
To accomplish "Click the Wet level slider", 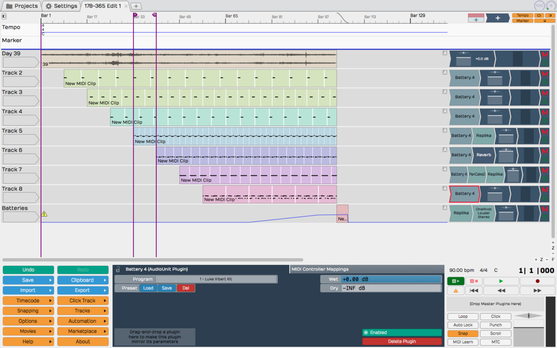I will point(391,279).
